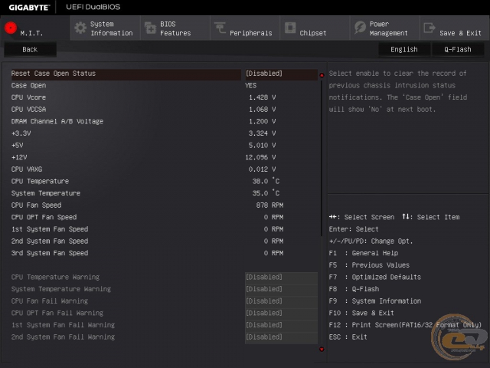Screen dimensions: 490x368
Task: Click the scrollbar up arrow
Action: (322, 75)
